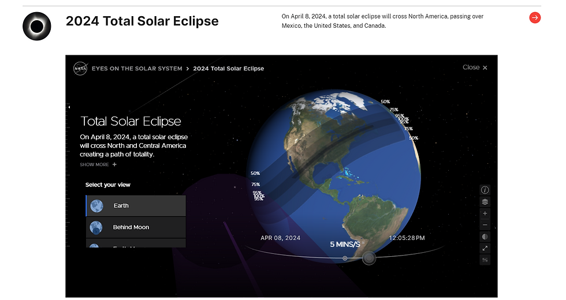Toggle the half-circle lighting icon
The width and height of the screenshot is (566, 300).
(x=485, y=237)
